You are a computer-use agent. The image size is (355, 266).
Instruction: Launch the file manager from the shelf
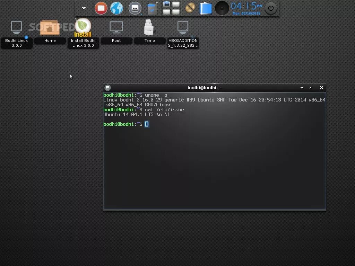(x=101, y=8)
